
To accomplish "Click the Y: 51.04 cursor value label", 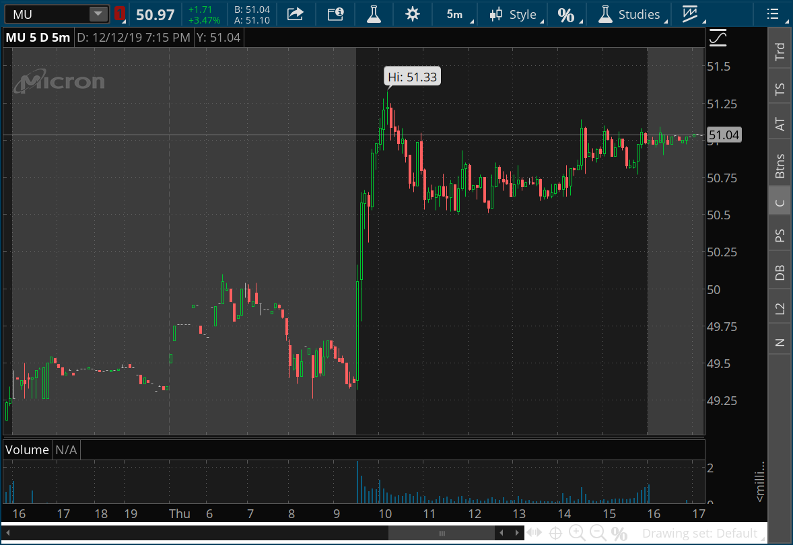I will [x=219, y=38].
